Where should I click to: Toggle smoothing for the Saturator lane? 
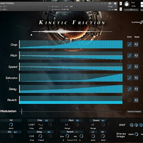(130, 78)
